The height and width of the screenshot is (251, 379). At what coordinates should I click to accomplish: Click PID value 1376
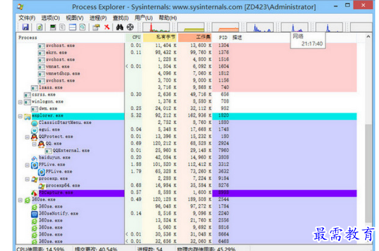tap(223, 53)
